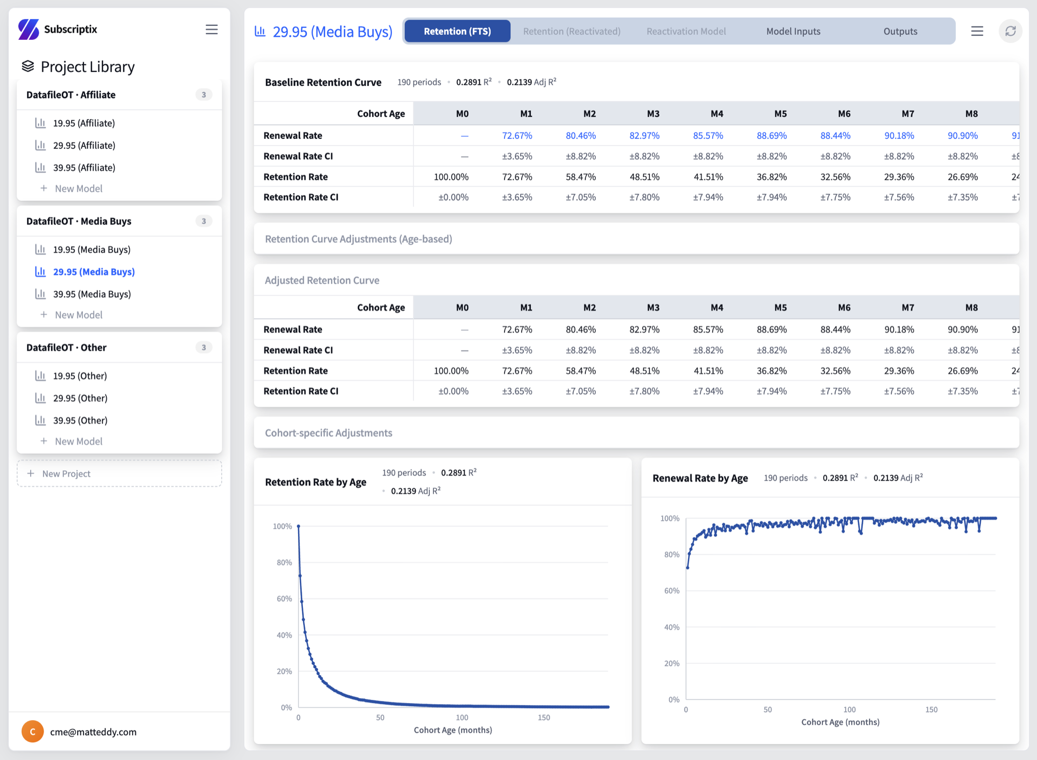This screenshot has height=760, width=1037.
Task: Click chart icon beside 39.95 (Other)
Action: pos(40,420)
